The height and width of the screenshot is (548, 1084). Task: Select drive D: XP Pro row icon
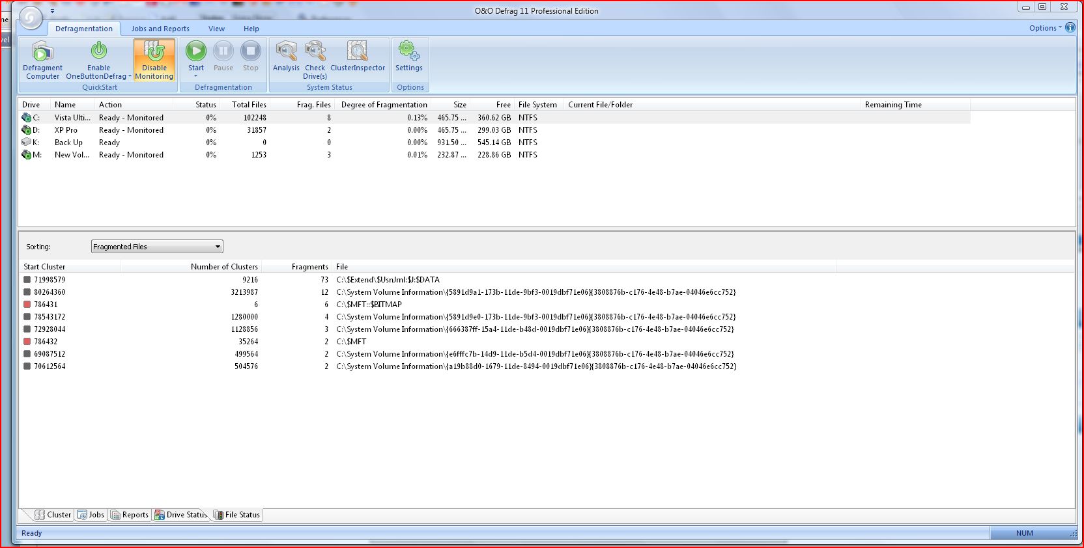click(x=26, y=130)
